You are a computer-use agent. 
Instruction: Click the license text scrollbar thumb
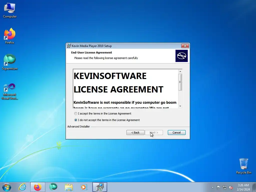coord(180,82)
